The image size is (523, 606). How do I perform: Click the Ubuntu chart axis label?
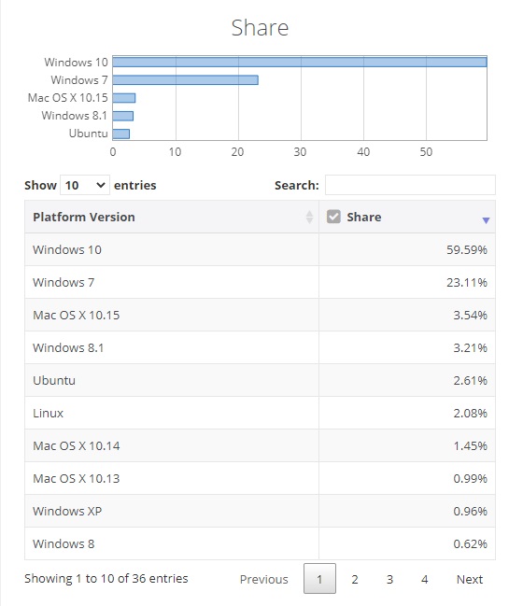[88, 134]
